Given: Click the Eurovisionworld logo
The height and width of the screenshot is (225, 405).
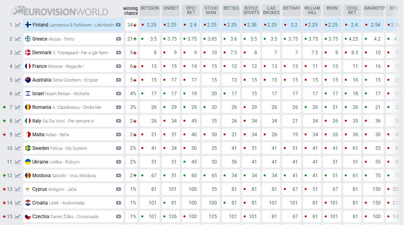Looking at the screenshot, I should (60, 11).
